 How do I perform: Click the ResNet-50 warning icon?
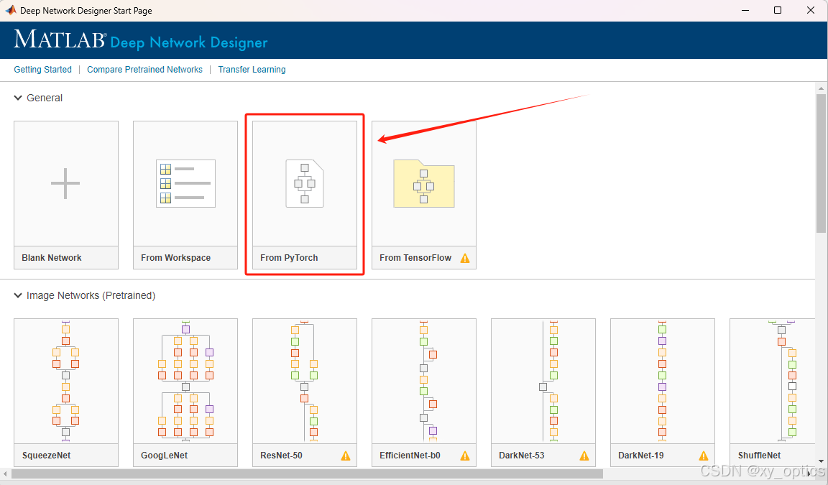coord(345,456)
